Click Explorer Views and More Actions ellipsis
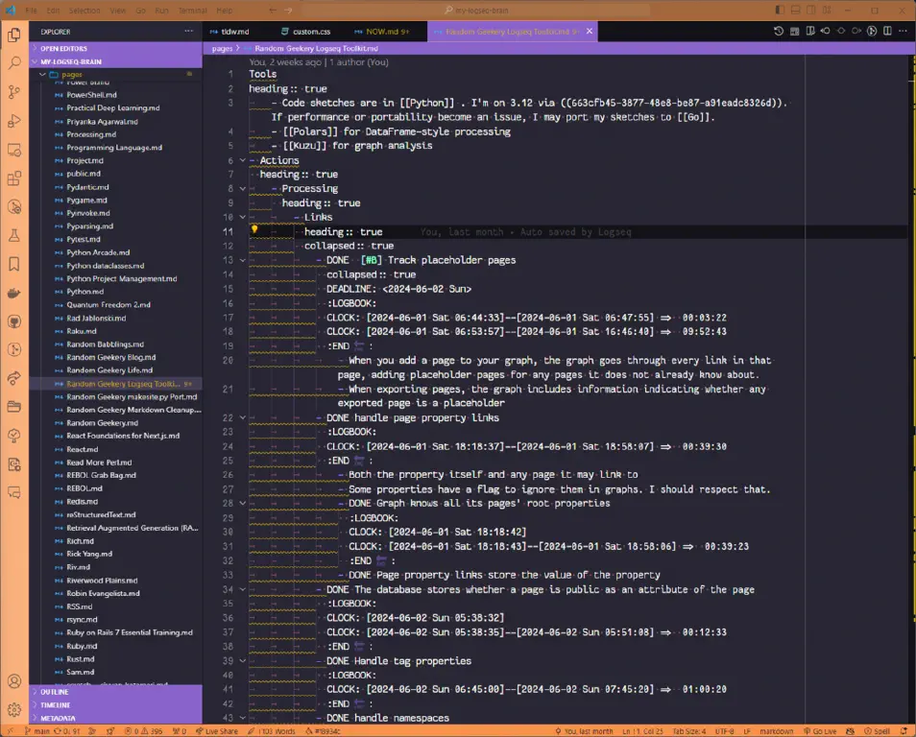 [x=189, y=31]
